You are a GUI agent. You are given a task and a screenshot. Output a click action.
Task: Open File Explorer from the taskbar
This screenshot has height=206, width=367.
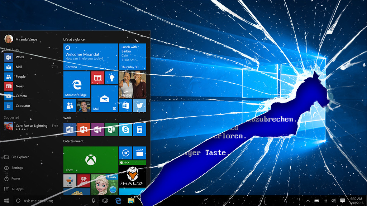pyautogui.click(x=131, y=201)
